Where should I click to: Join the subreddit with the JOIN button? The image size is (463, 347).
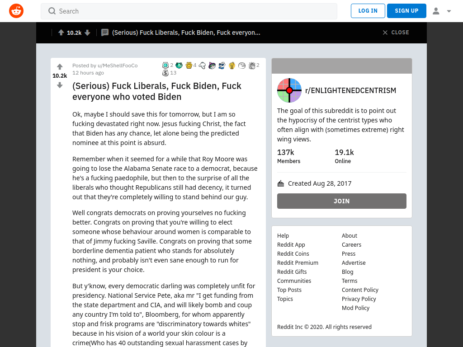(x=342, y=201)
